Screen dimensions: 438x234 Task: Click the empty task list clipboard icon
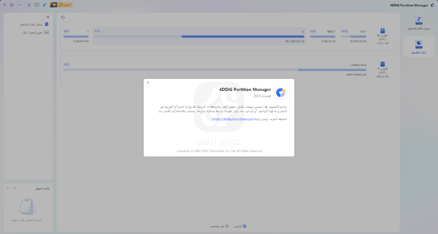(x=27, y=206)
